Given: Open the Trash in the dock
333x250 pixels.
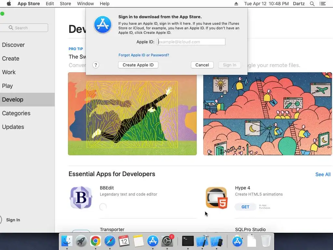Looking at the screenshot, I should [266, 241].
